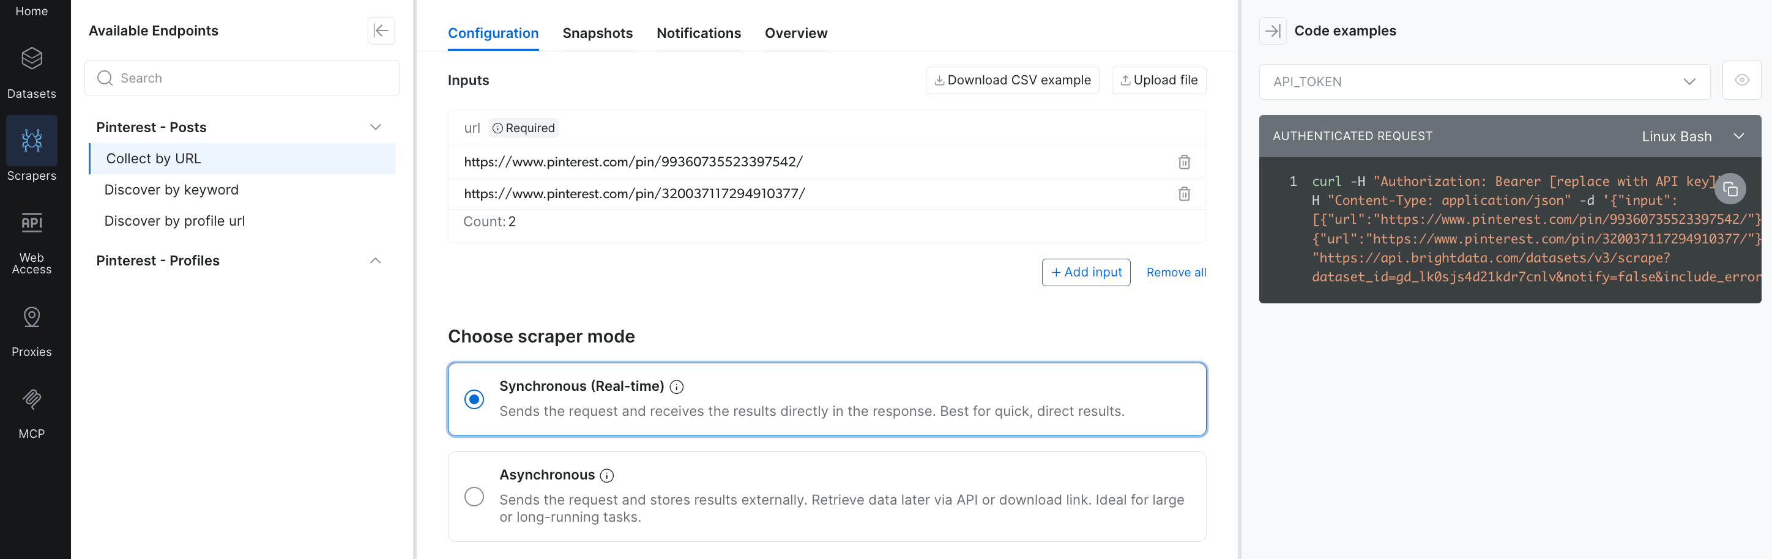Viewport: 1772px width, 559px height.
Task: Select Synchronous (Real-time) radio button
Action: point(474,399)
